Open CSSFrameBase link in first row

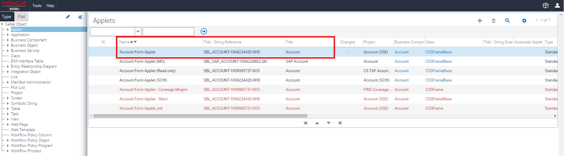438,52
